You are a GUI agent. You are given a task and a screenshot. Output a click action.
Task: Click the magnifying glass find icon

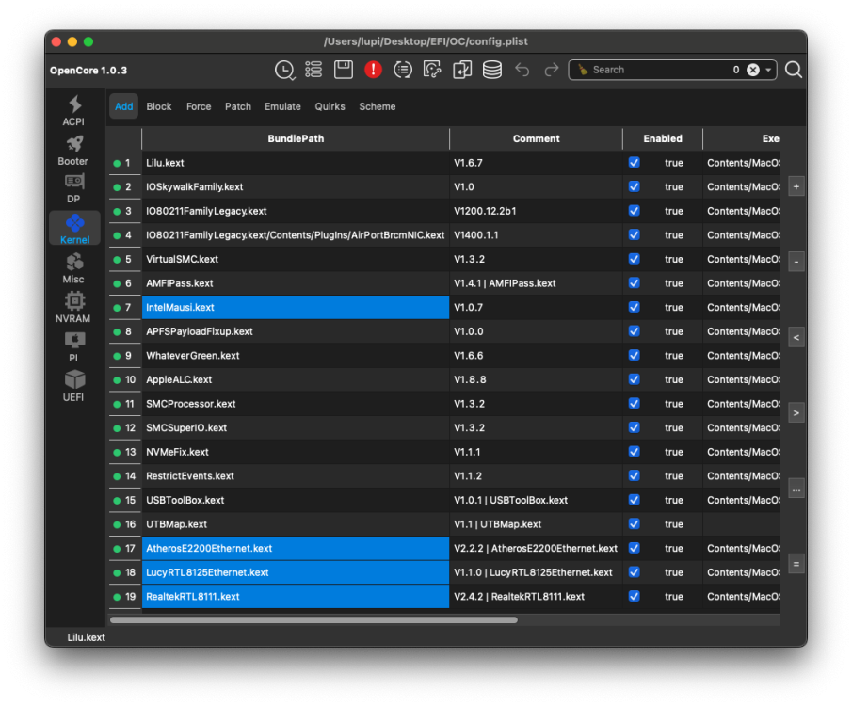coord(794,70)
